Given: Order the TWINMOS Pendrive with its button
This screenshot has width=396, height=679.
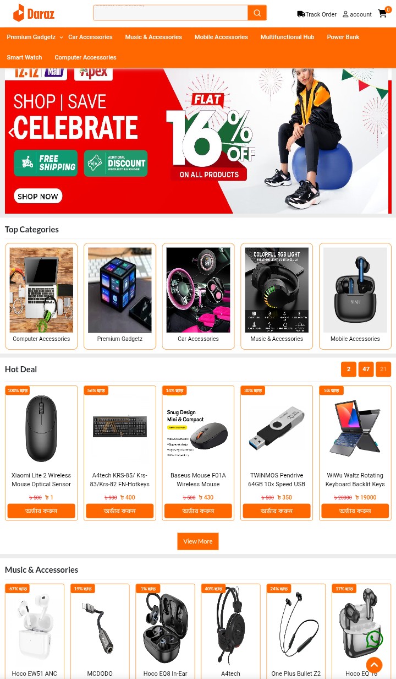Looking at the screenshot, I should click(x=277, y=511).
